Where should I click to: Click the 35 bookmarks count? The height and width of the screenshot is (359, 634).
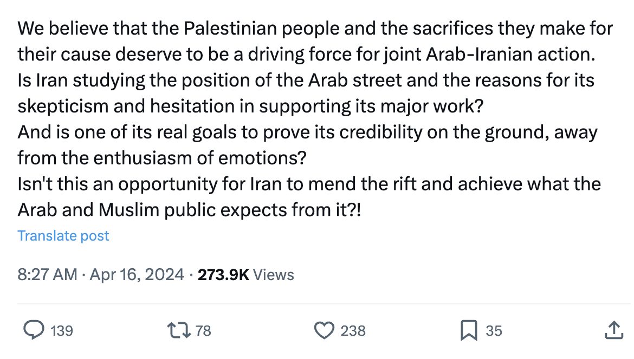(494, 330)
